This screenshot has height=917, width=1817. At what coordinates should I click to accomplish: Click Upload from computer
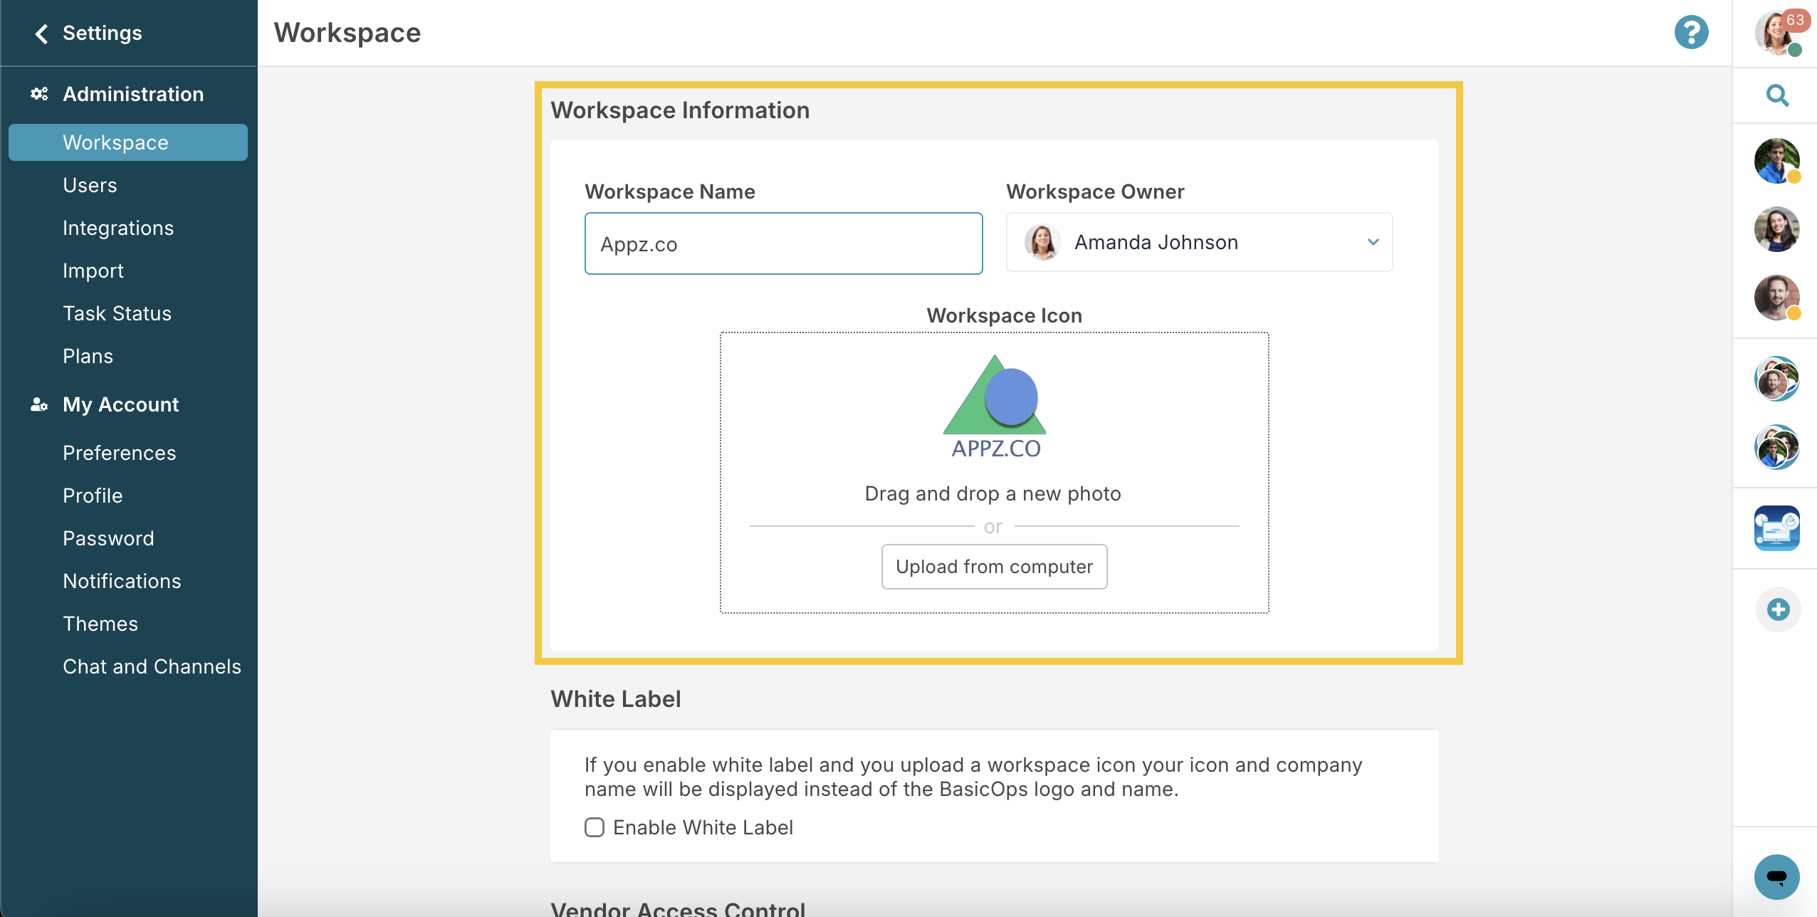[994, 566]
